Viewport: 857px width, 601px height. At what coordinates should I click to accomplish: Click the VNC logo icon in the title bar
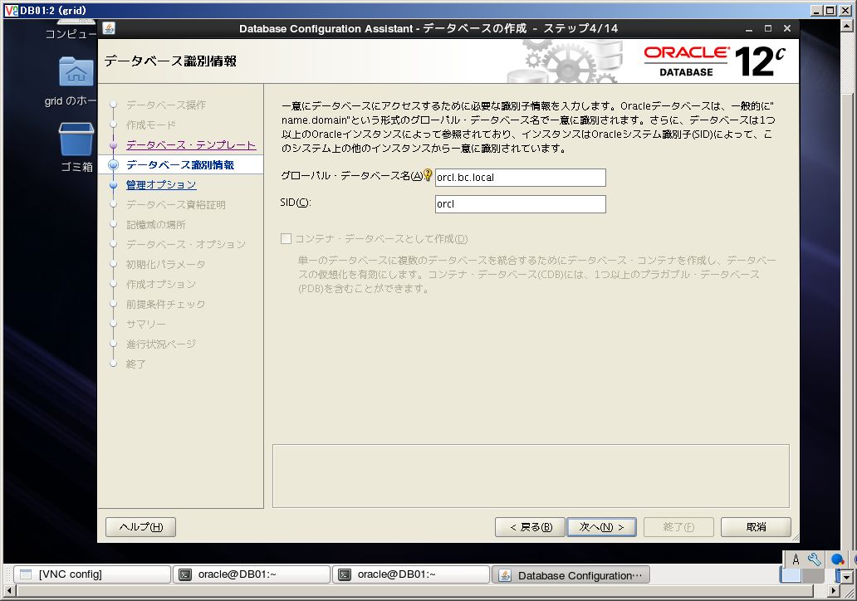11,11
